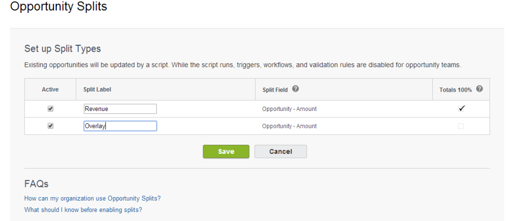
Task: Click the Set up Split Types heading
Action: point(63,49)
